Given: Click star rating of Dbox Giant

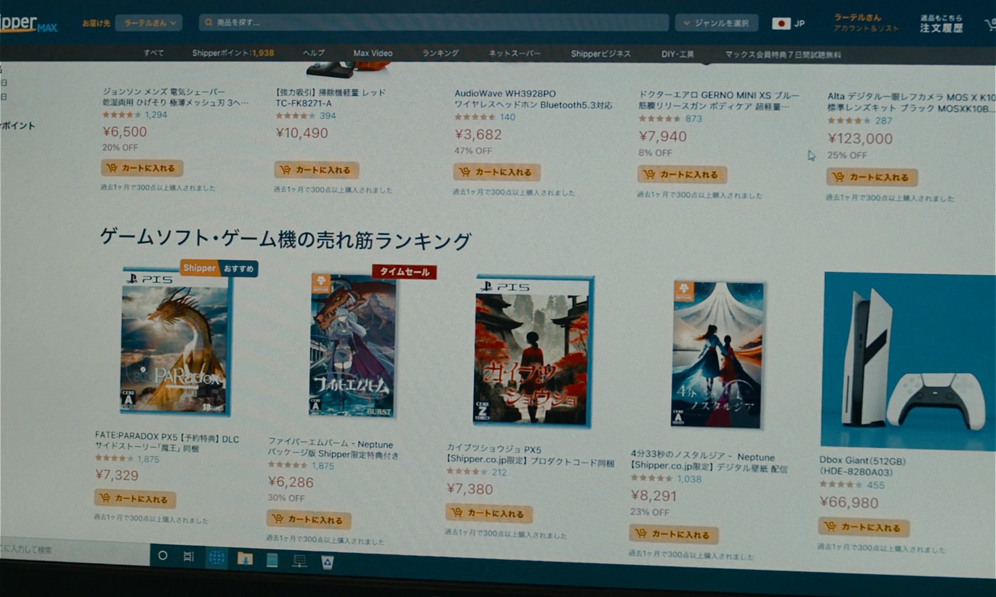Looking at the screenshot, I should (x=841, y=484).
